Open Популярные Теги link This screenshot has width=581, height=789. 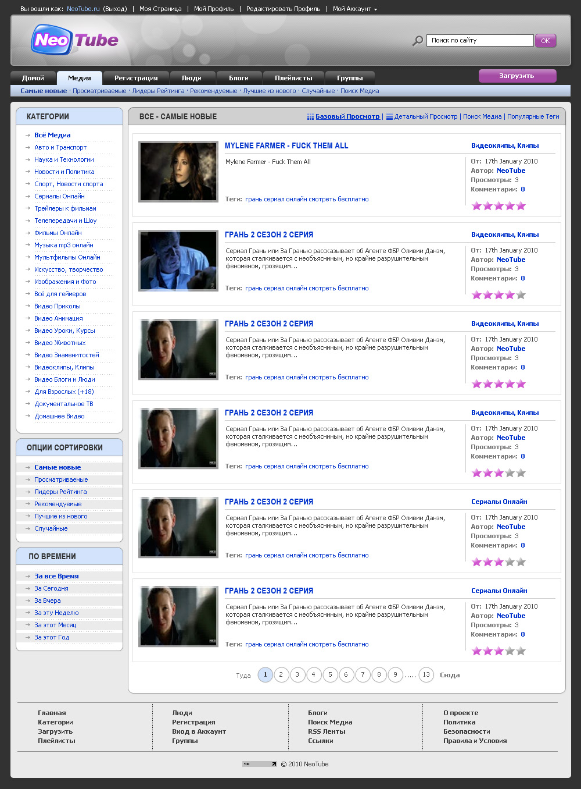point(533,116)
